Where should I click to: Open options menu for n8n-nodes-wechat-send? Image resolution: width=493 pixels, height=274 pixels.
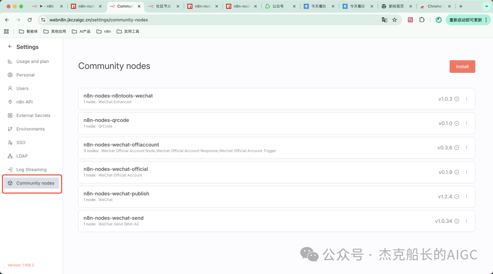(466, 221)
